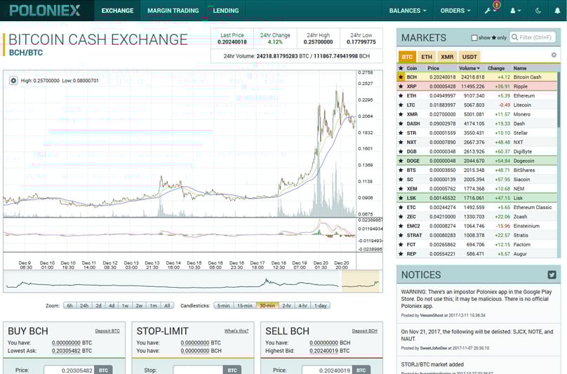Toggle the star for BTS row

401,170
